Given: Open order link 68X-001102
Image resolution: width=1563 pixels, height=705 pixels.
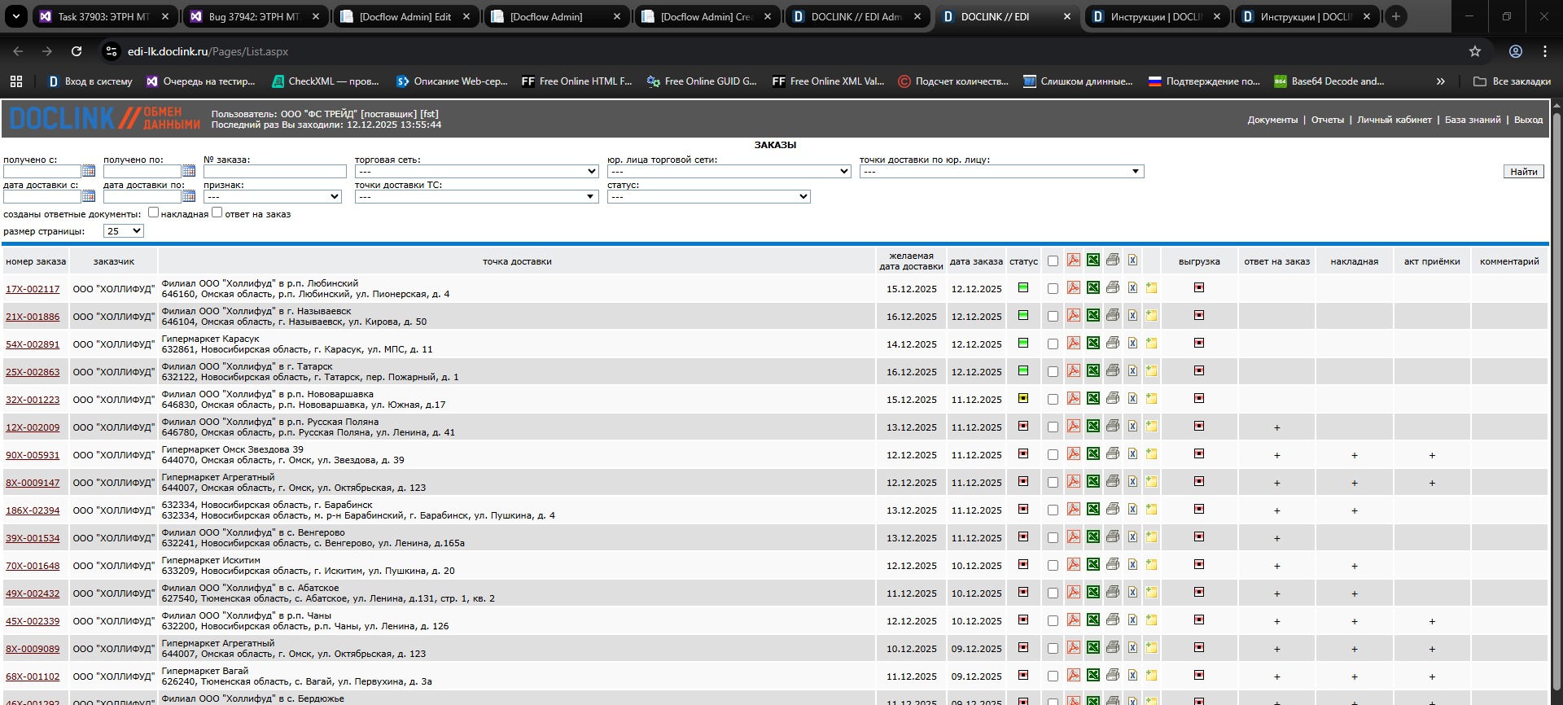Looking at the screenshot, I should [x=33, y=677].
